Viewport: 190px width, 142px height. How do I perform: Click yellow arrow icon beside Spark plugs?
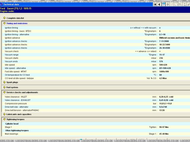coord(4,82)
